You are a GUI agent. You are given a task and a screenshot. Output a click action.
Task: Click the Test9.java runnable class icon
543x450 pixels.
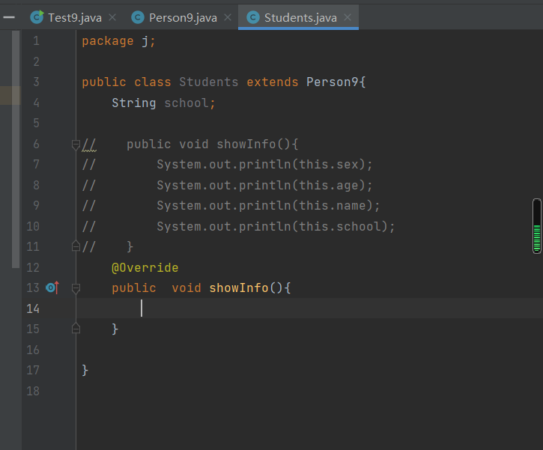tap(37, 17)
